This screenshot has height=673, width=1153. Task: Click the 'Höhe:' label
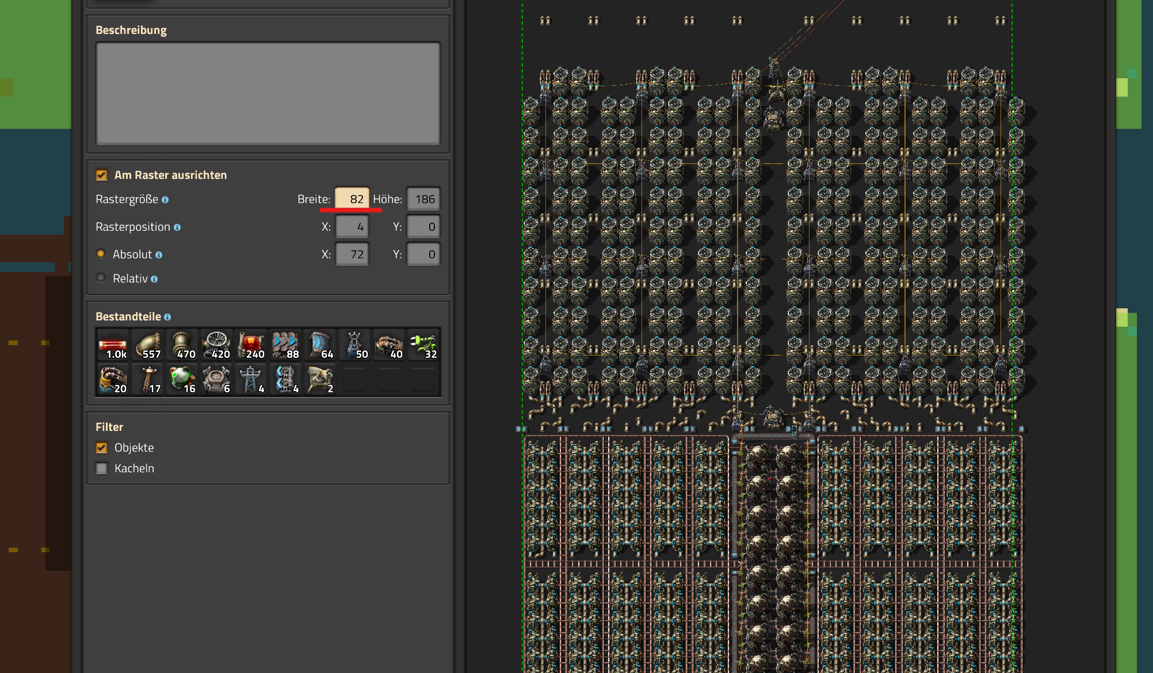tap(388, 199)
